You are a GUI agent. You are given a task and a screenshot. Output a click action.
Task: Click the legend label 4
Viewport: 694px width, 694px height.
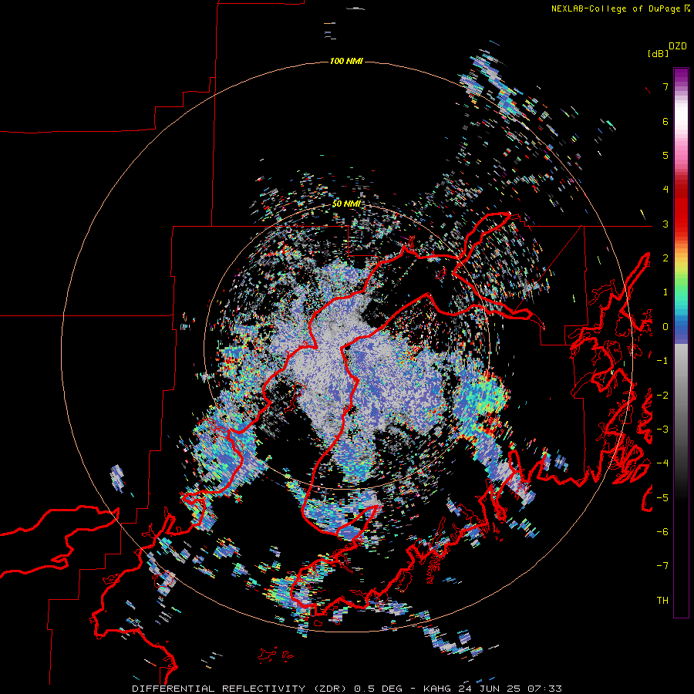coord(665,190)
